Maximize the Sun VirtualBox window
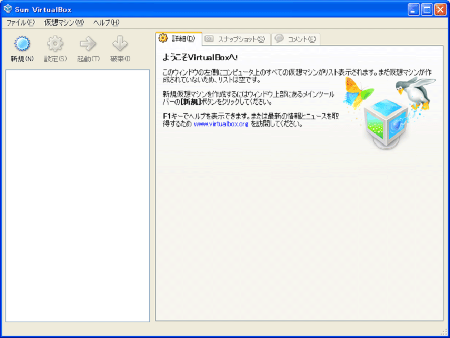 (x=426, y=10)
